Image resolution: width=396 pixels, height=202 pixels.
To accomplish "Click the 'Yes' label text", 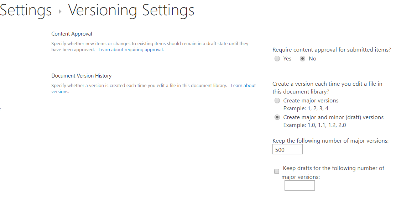I will pos(287,59).
